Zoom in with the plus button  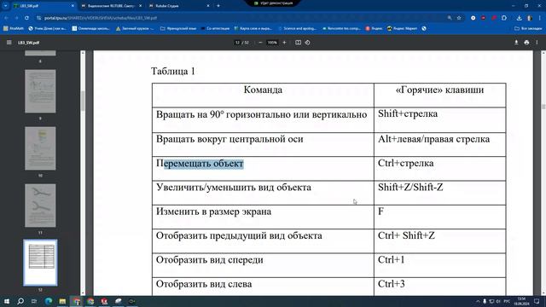(x=284, y=43)
